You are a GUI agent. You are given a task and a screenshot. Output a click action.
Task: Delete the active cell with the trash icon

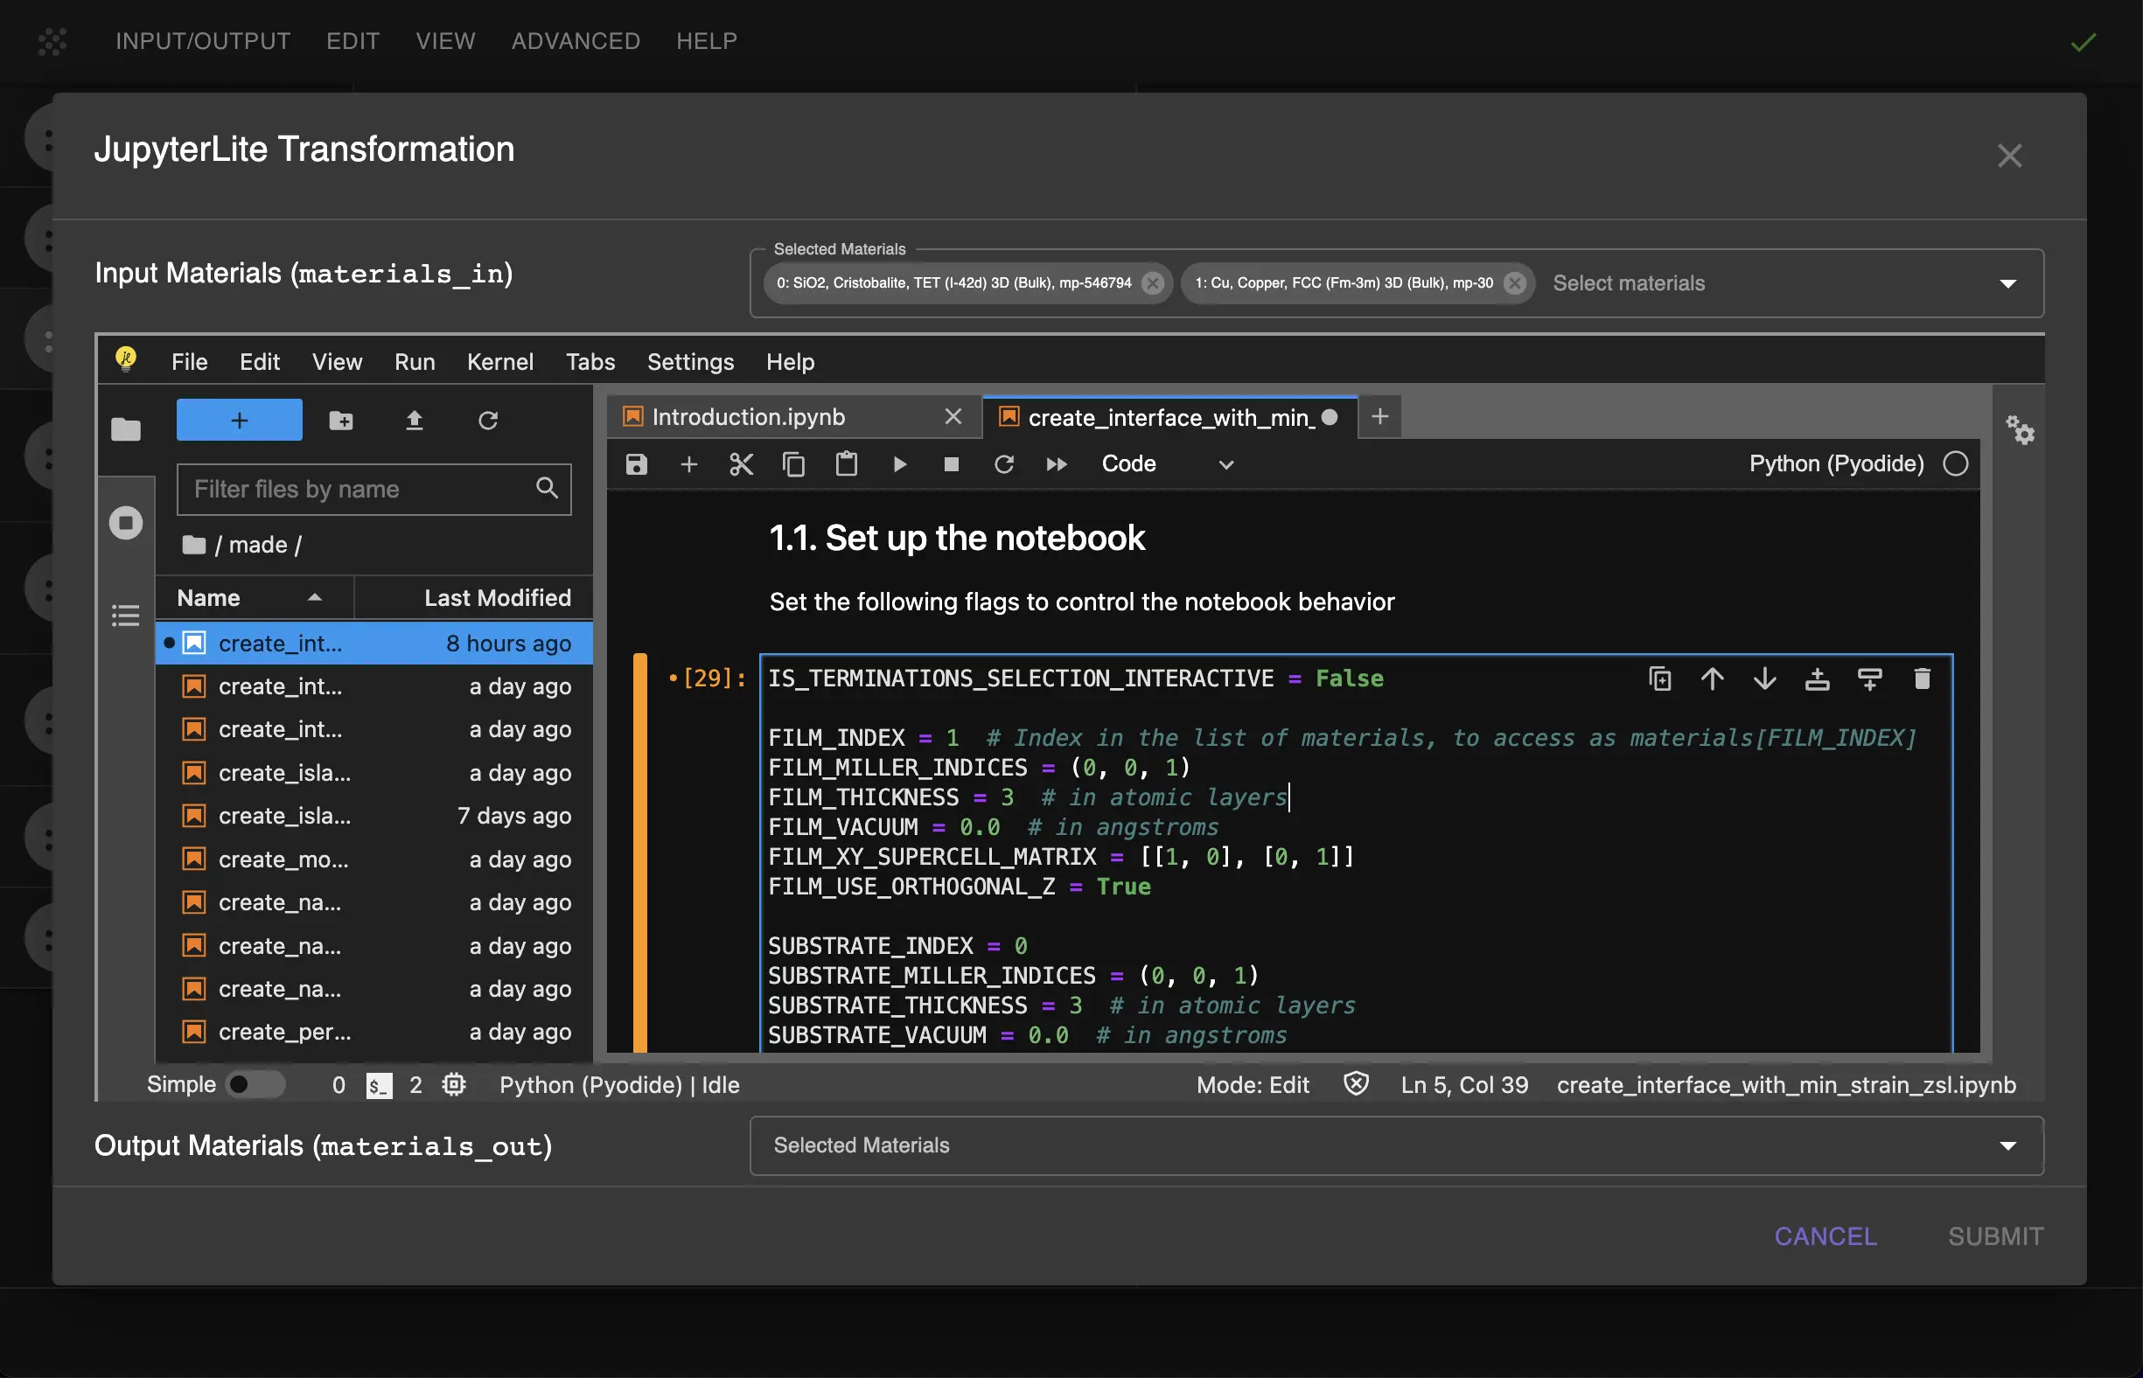coord(1921,679)
